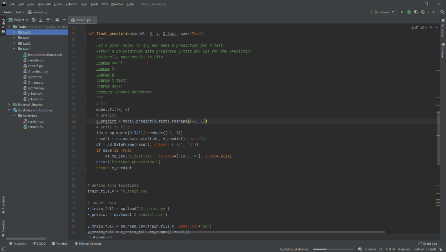Viewport: 446px width, 252px height.
Task: Toggle the SciView side panel
Action: click(443, 50)
